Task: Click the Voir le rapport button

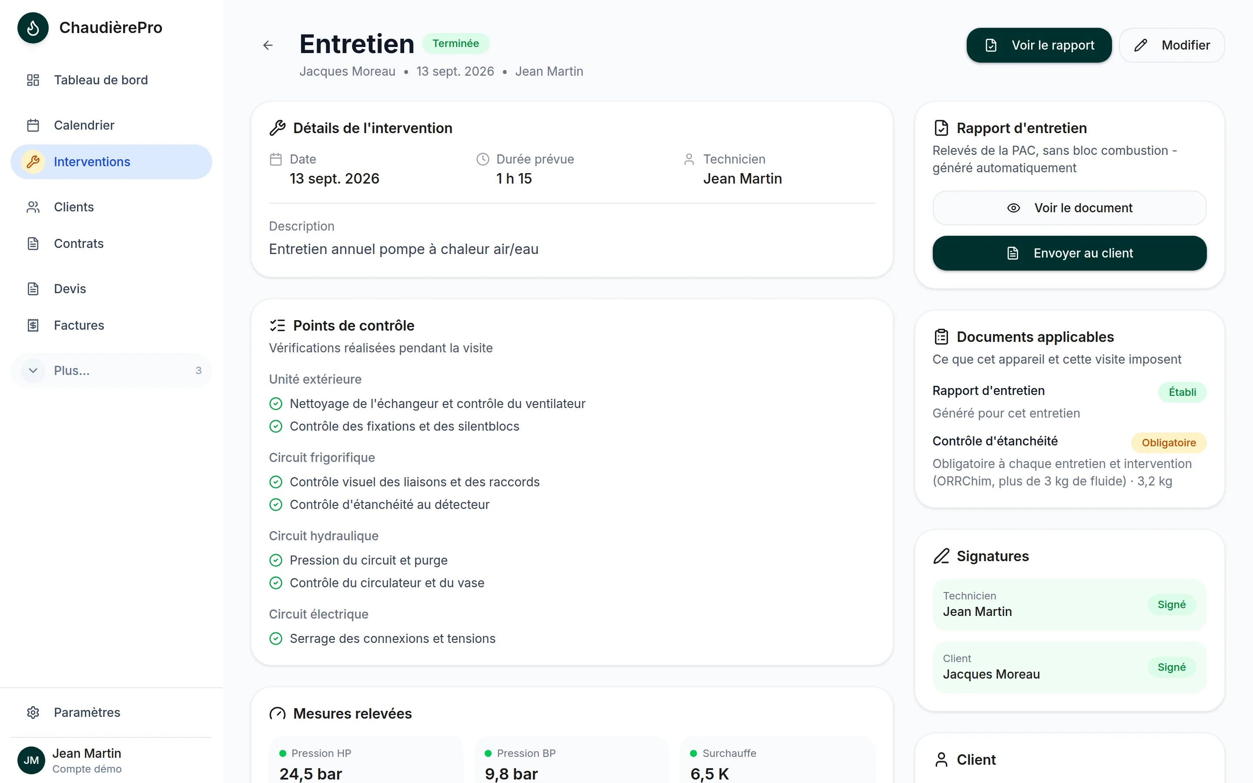Action: (x=1039, y=45)
